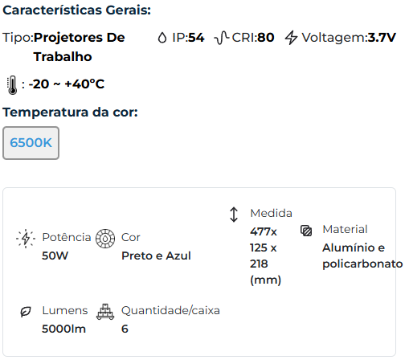Click the Temperatura da cor label
The image size is (409, 360).
click(x=70, y=112)
